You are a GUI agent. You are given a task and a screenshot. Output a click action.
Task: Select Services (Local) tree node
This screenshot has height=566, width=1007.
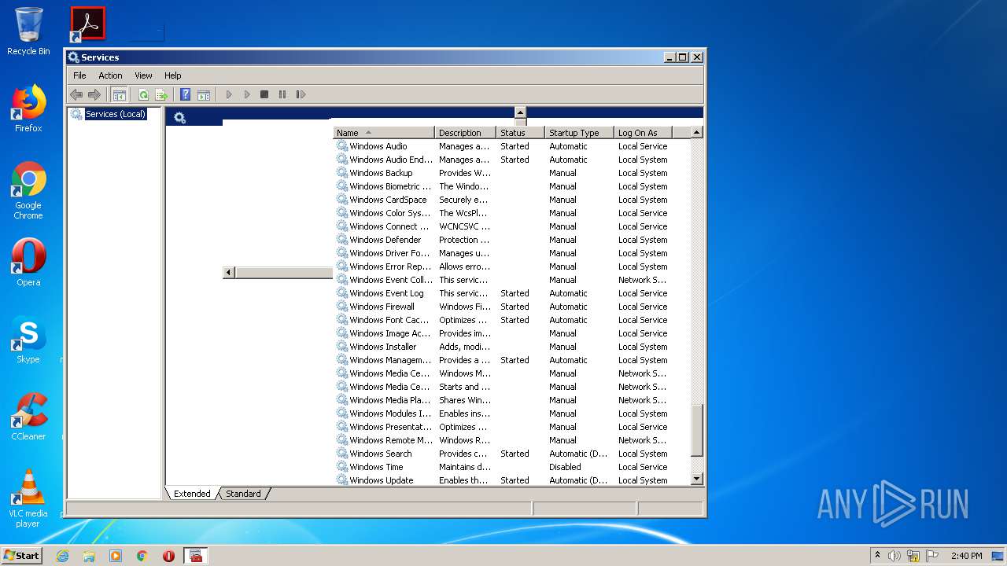(x=116, y=114)
